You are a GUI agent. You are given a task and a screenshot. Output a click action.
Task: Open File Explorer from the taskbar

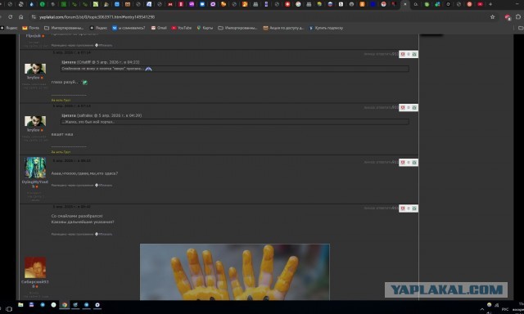coord(20,305)
